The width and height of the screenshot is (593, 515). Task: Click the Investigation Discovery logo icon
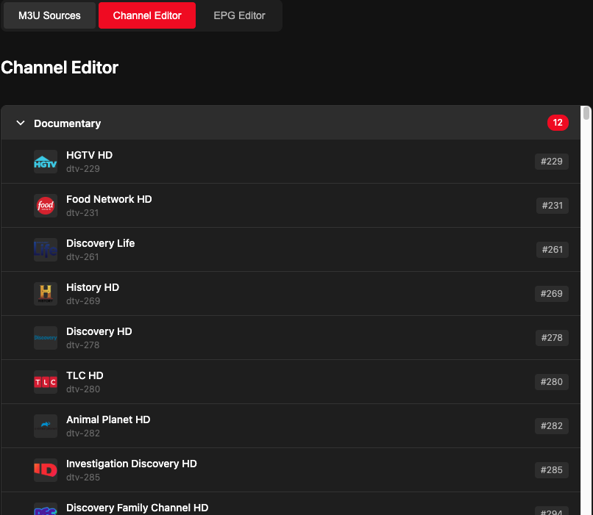click(x=46, y=470)
